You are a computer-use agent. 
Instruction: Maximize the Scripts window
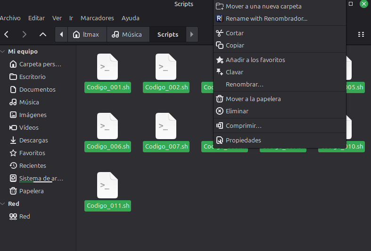[351, 4]
